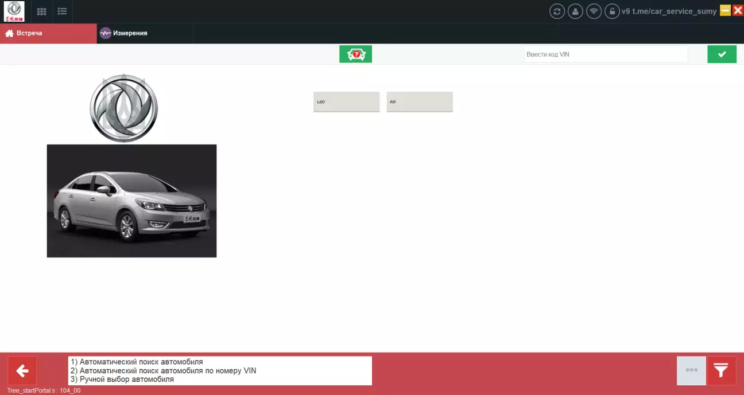Click the three-dots more button

691,371
